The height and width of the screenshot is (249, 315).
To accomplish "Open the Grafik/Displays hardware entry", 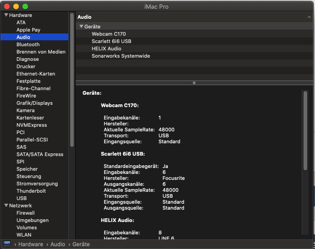I will pos(34,103).
